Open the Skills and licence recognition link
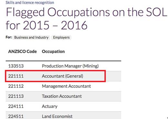168x119 pixels. coord(30,3)
